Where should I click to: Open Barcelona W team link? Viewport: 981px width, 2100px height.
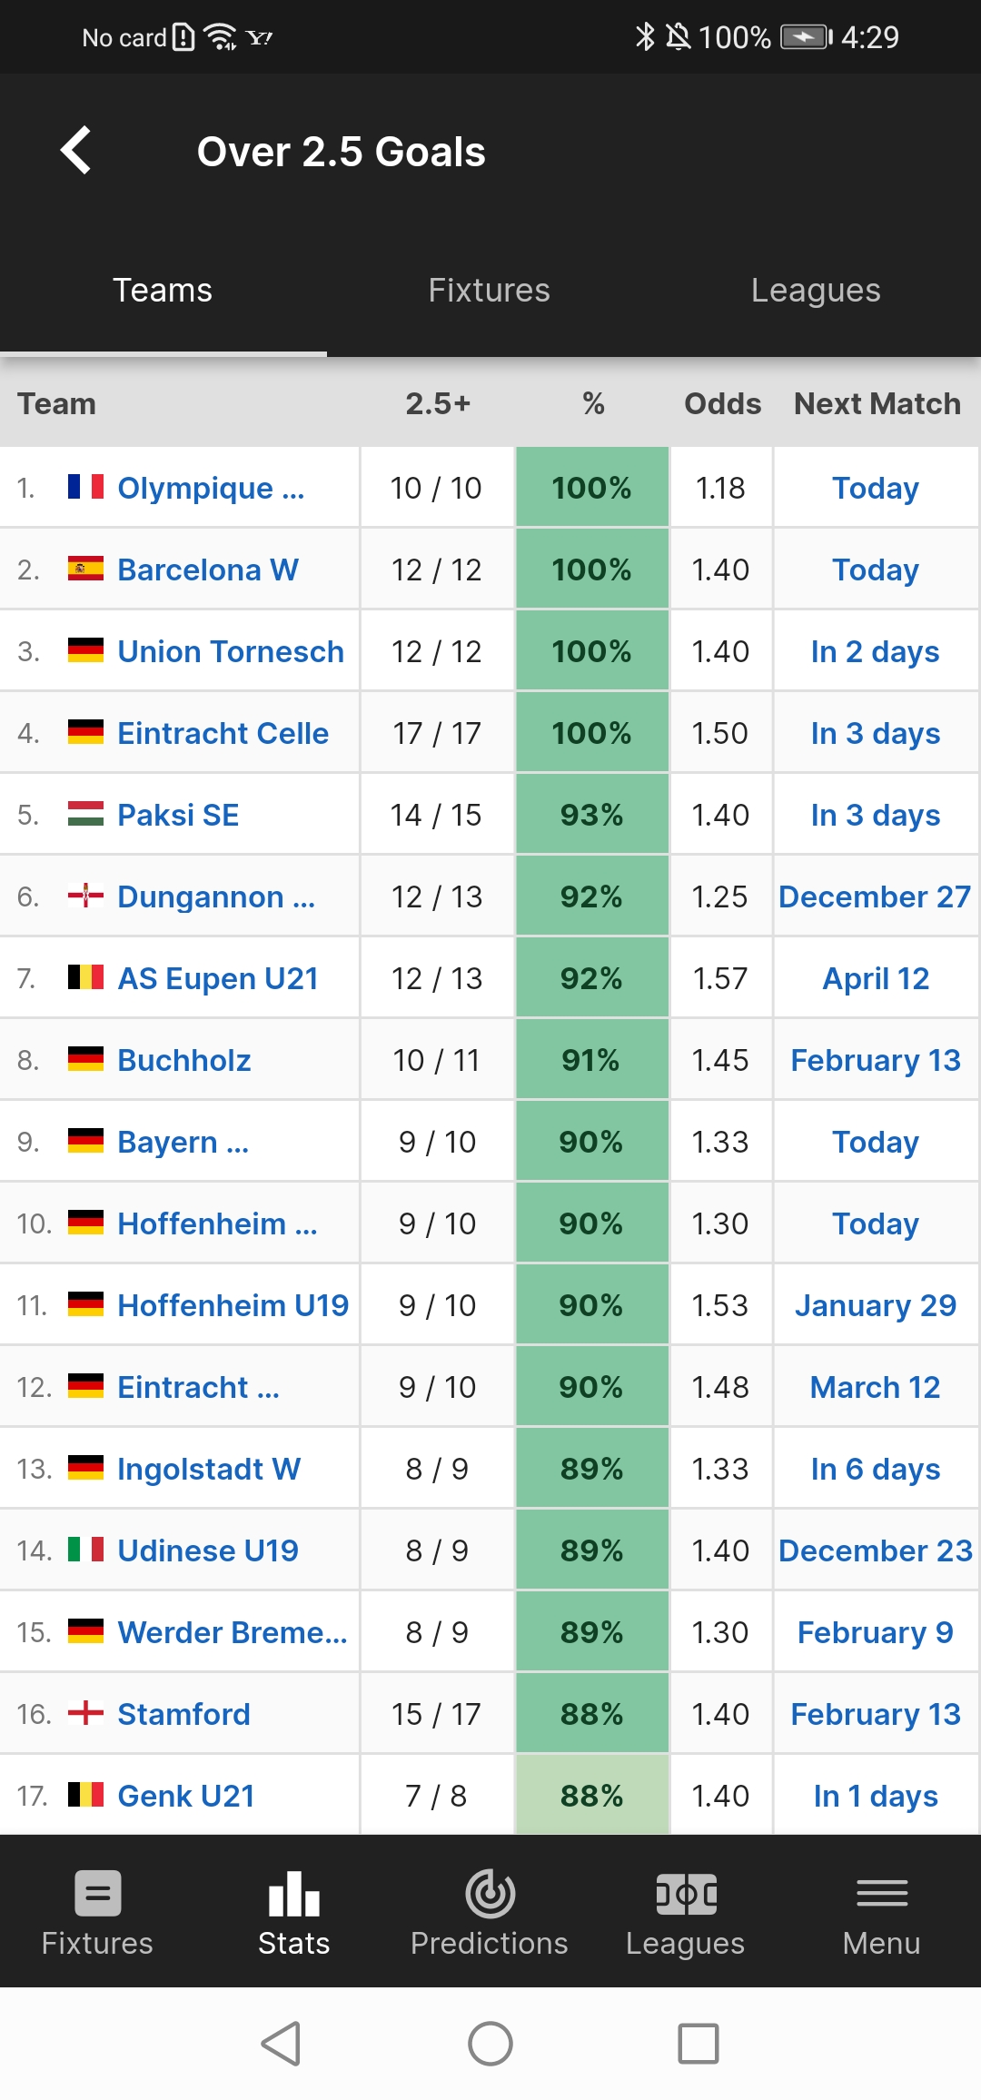pos(208,570)
